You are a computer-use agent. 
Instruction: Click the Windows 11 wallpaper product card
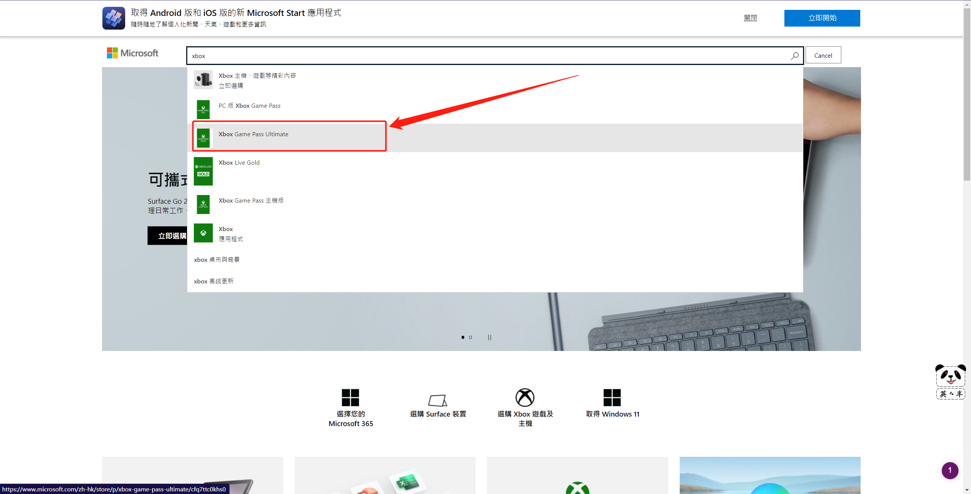[x=770, y=475]
